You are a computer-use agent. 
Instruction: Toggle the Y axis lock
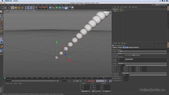tap(30, 8)
